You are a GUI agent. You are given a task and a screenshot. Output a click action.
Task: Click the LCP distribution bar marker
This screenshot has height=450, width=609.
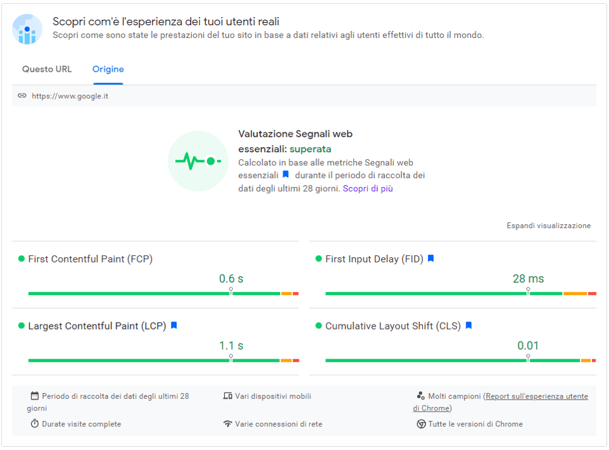231,358
